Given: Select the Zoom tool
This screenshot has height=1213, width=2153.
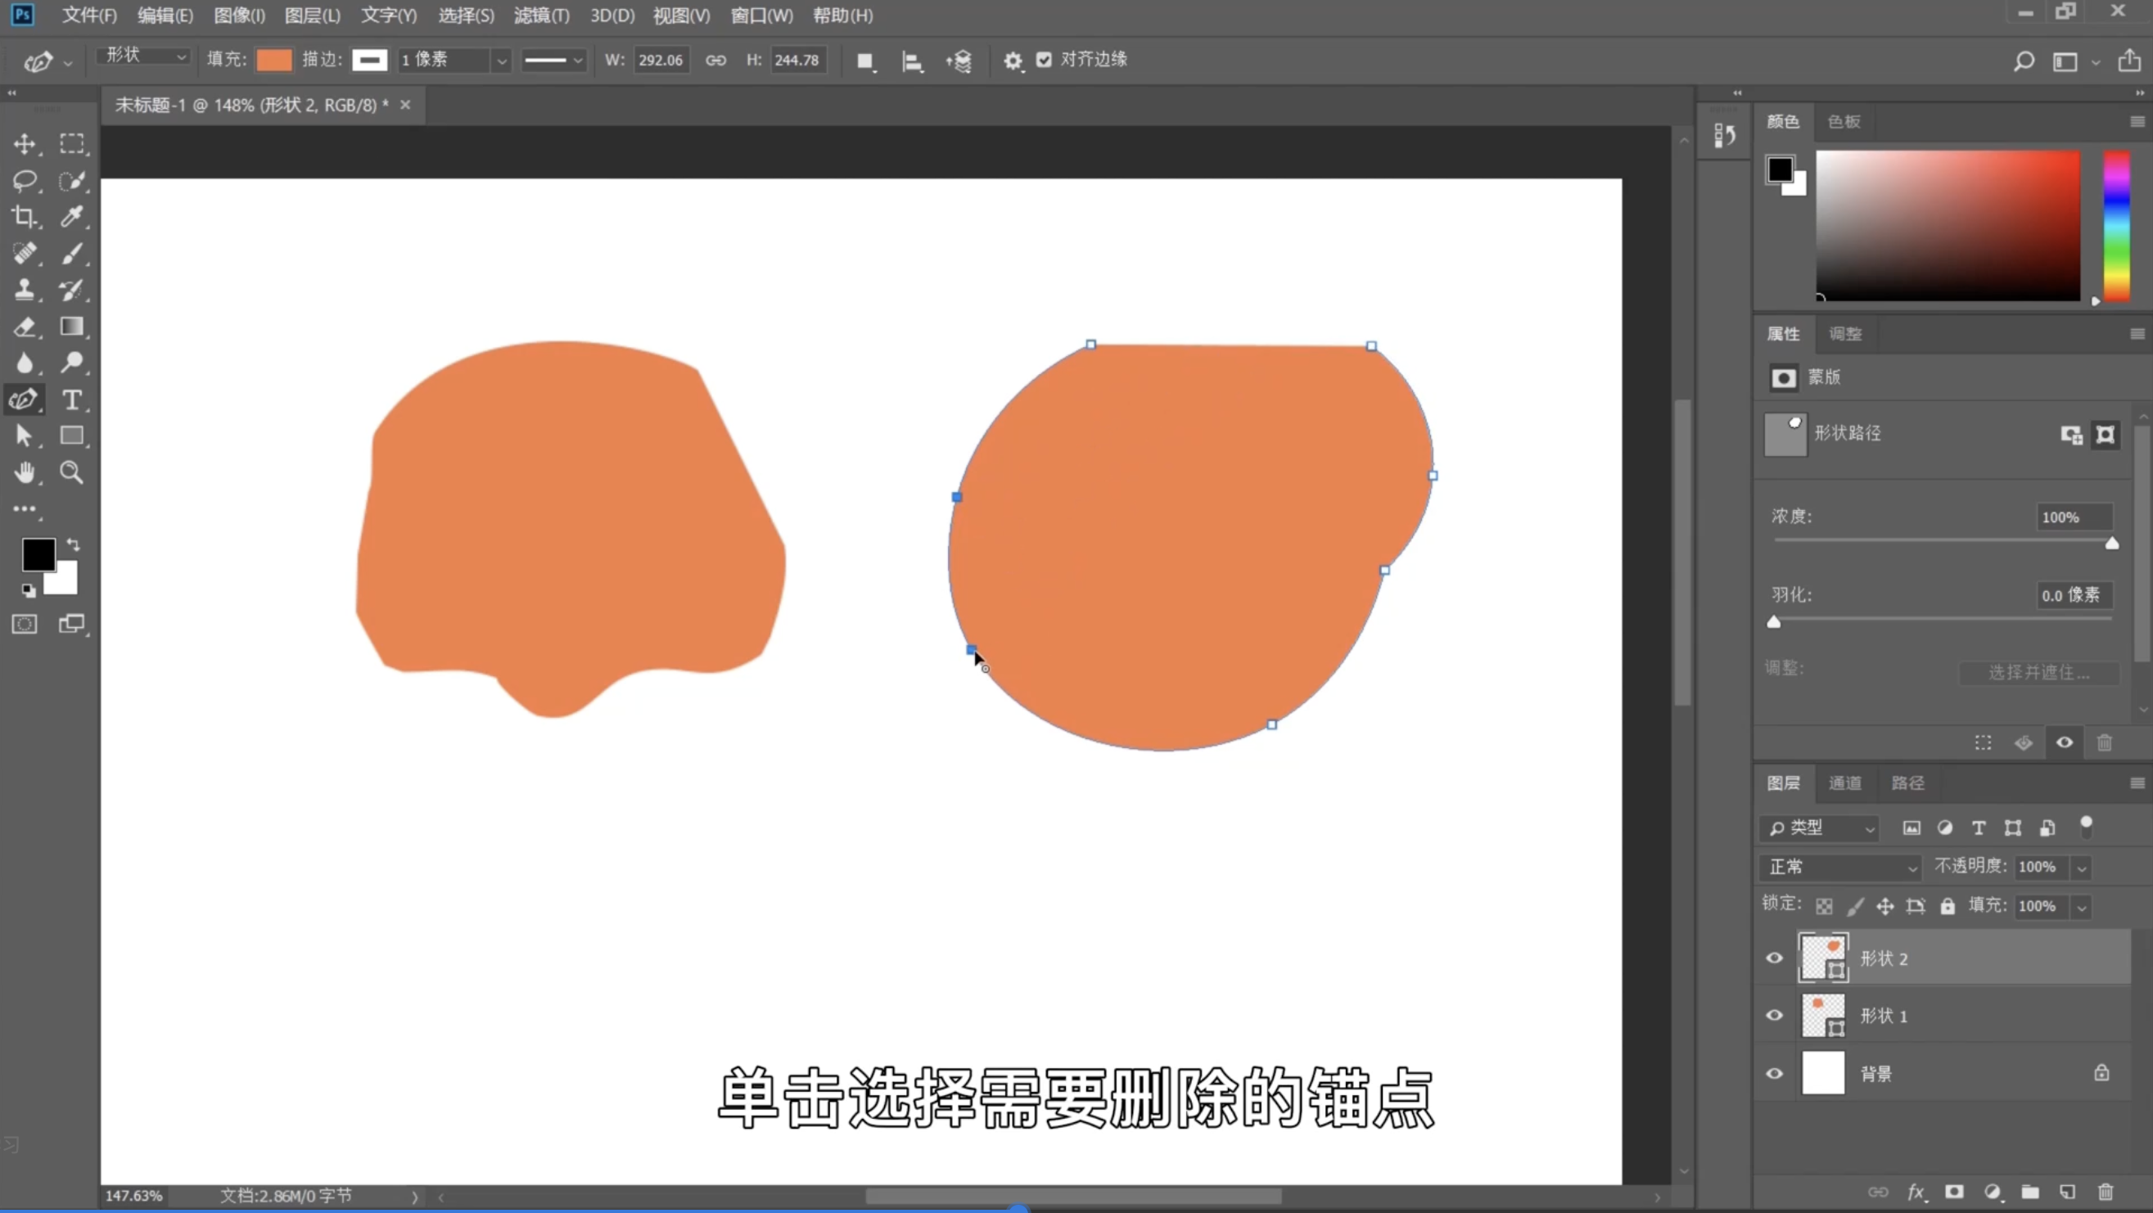Looking at the screenshot, I should click(72, 473).
